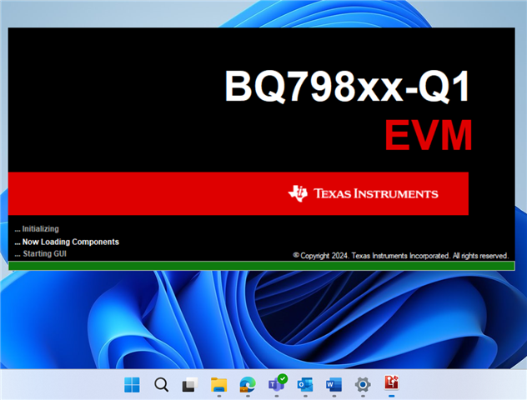The height and width of the screenshot is (400, 527).
Task: Click '... Now Loading Components' status text
Action: [67, 242]
